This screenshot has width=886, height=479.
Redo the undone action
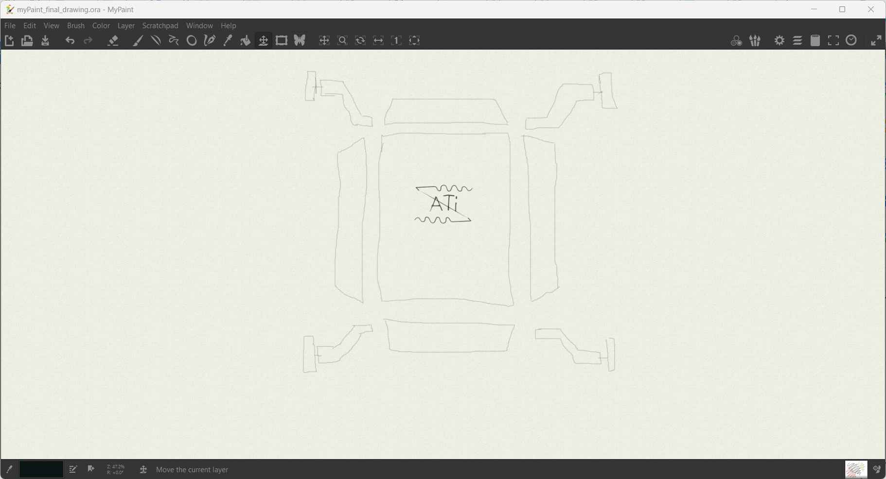coord(88,41)
